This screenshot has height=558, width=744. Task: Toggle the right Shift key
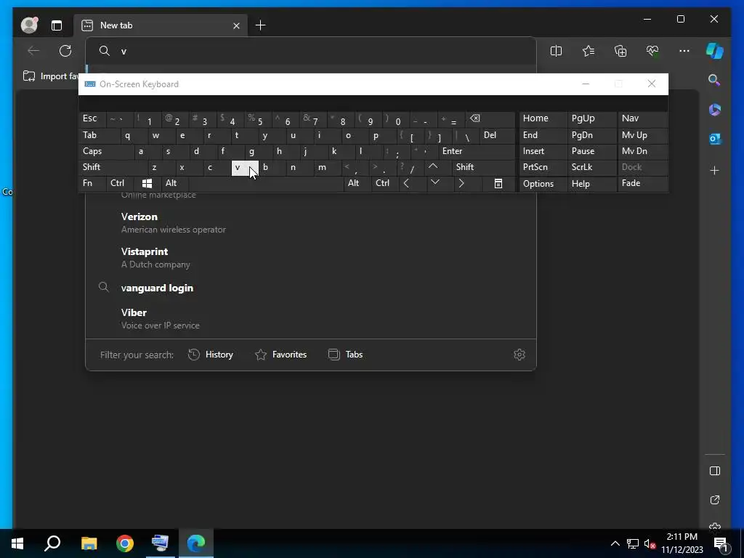click(x=483, y=167)
